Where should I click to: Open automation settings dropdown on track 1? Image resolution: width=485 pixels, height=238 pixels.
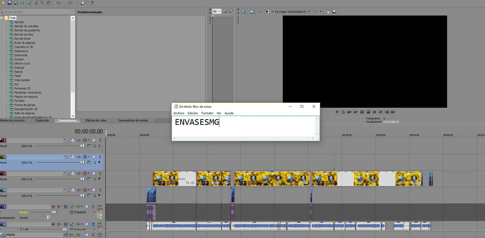[89, 140]
